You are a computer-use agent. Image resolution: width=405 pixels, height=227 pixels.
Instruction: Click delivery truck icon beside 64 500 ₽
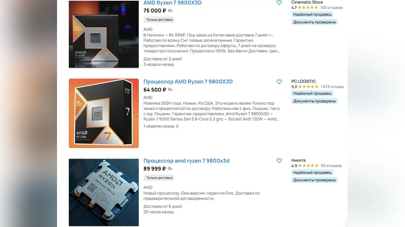tap(170, 90)
